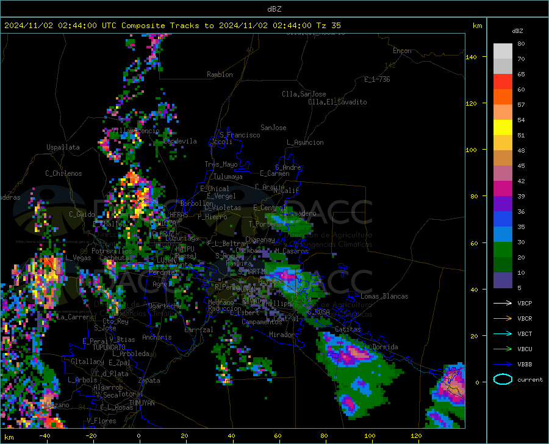Click the white VBCP arrow in legend
This screenshot has height=444, width=549.
click(x=503, y=303)
